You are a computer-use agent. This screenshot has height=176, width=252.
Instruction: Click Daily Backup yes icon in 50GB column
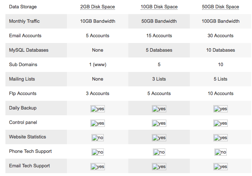pos(221,109)
